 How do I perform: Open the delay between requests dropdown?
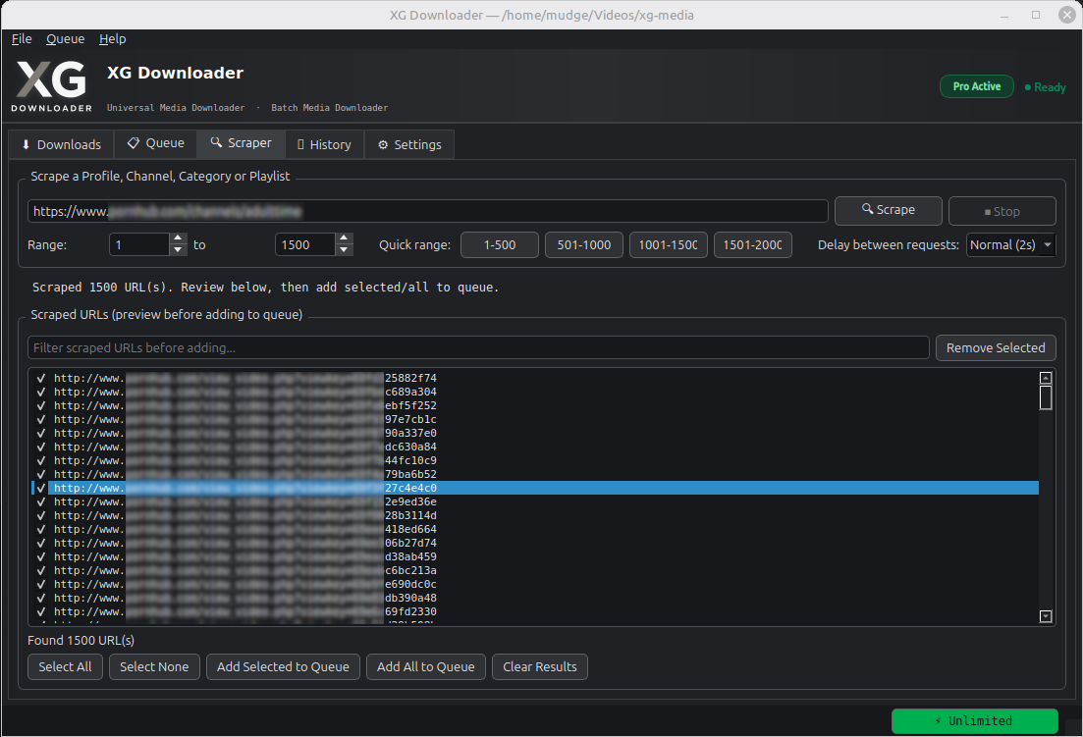[1010, 245]
